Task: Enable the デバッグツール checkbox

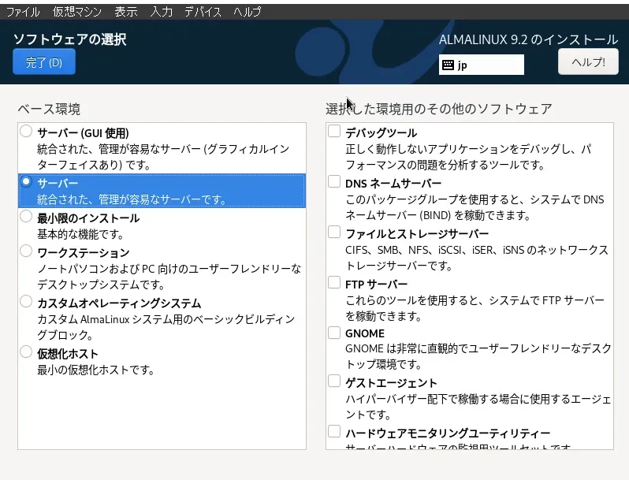Action: (335, 132)
